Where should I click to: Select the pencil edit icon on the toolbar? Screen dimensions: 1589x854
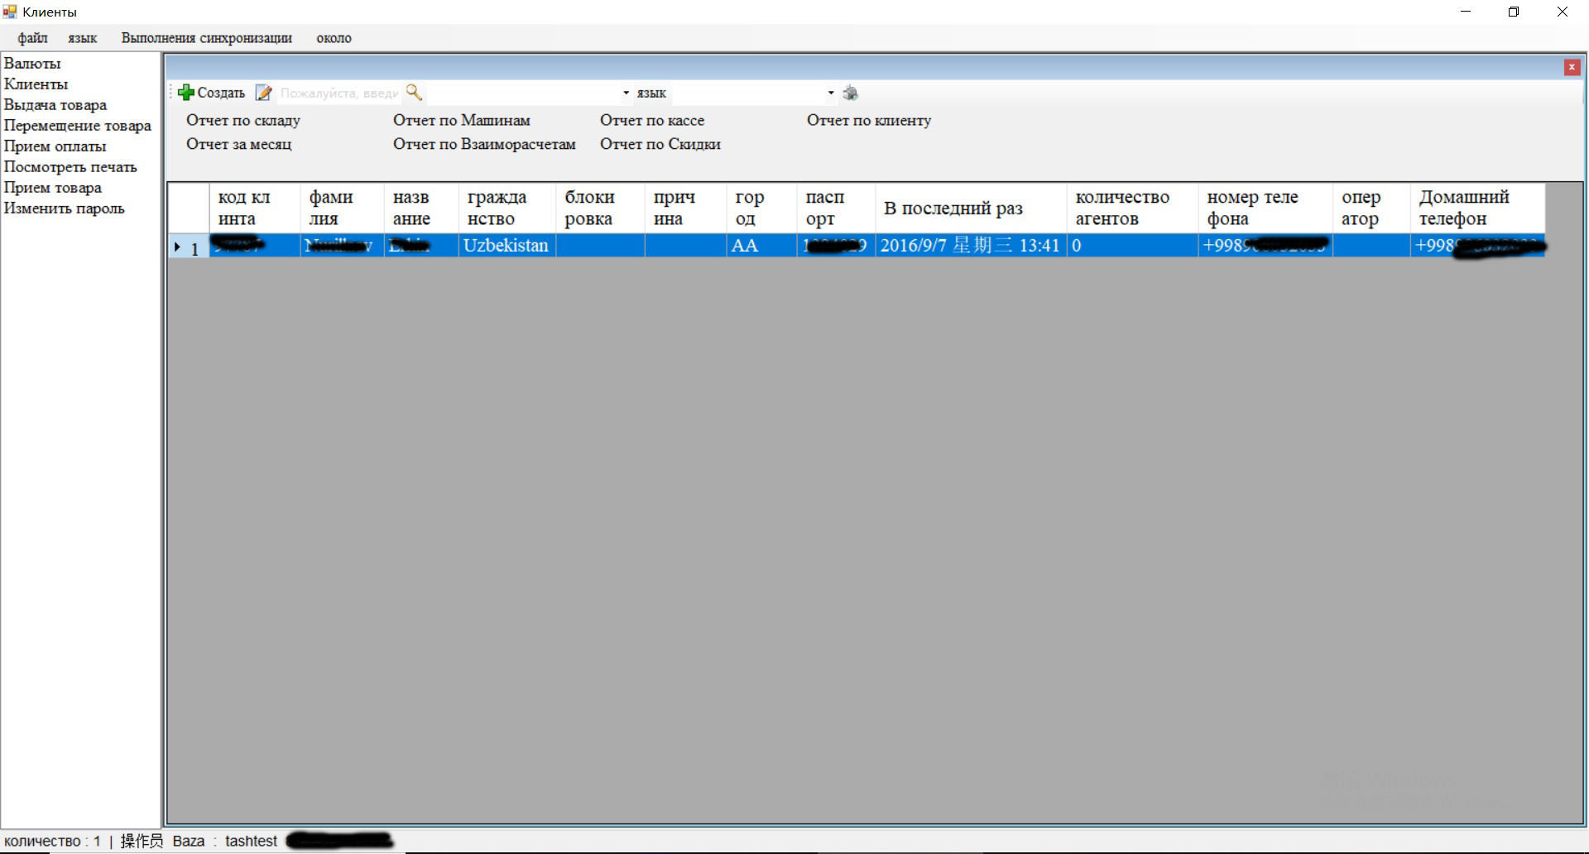(x=265, y=93)
